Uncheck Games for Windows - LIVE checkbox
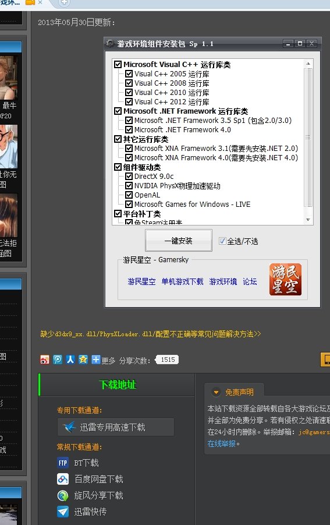Image resolution: width=330 pixels, height=525 pixels. tap(129, 205)
